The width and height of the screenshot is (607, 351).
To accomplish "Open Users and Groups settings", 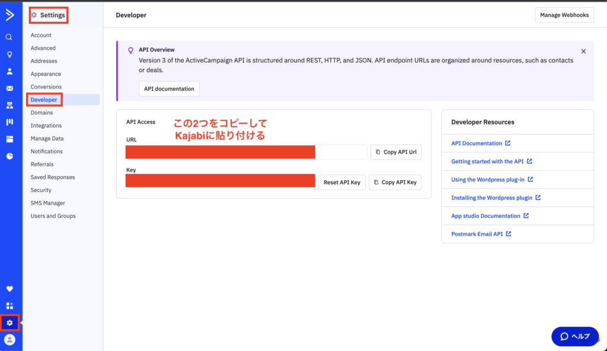I will coord(53,216).
